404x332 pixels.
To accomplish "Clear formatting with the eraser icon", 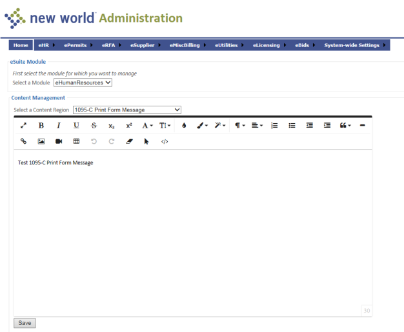I will coord(129,141).
